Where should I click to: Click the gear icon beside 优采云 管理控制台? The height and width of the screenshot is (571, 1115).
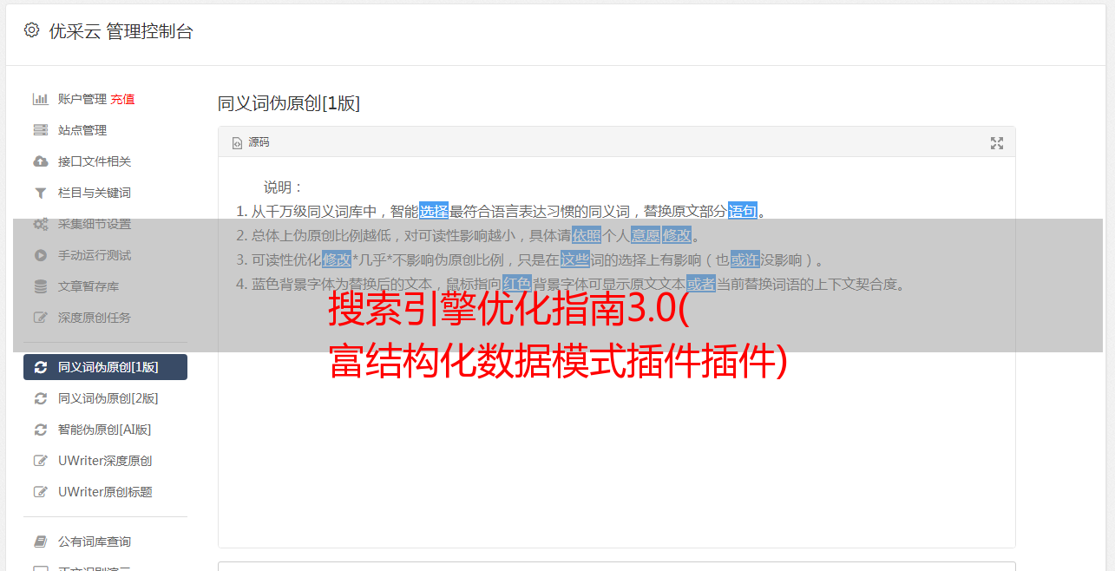pyautogui.click(x=31, y=30)
